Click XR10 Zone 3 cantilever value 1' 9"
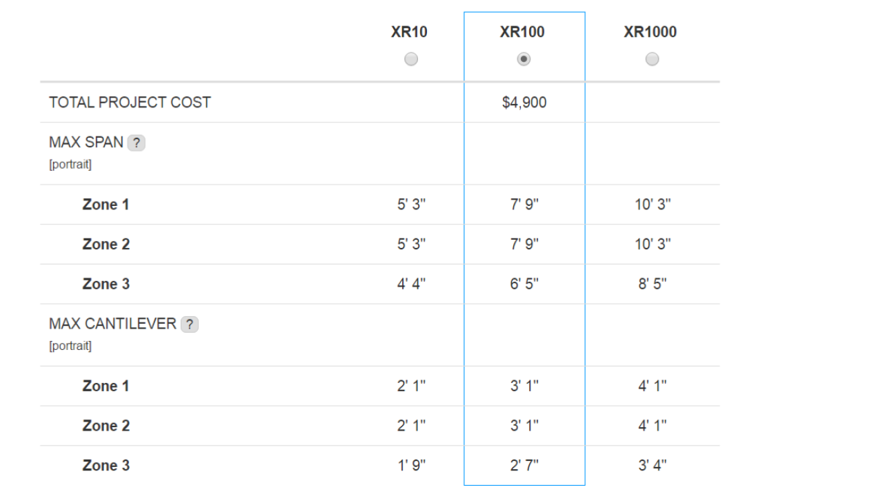This screenshot has height=496, width=883. coord(411,466)
